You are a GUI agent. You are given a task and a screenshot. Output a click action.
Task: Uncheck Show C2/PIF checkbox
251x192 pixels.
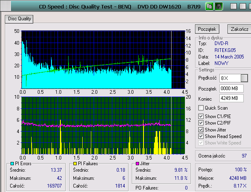click(201, 123)
